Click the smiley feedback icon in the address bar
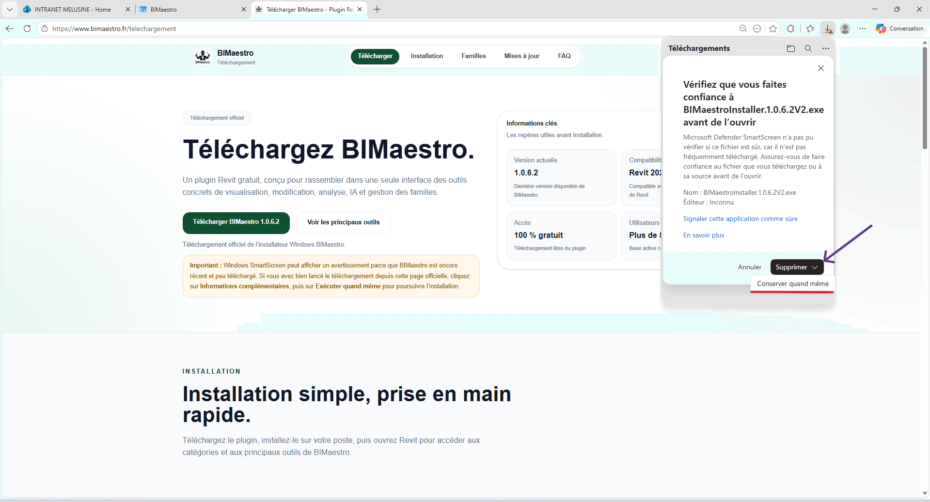The image size is (930, 502). click(757, 29)
